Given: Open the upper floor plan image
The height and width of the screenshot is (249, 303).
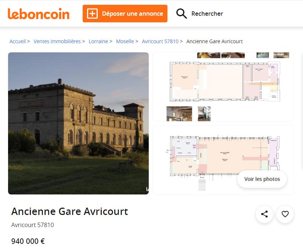Looking at the screenshot, I should pyautogui.click(x=223, y=87).
